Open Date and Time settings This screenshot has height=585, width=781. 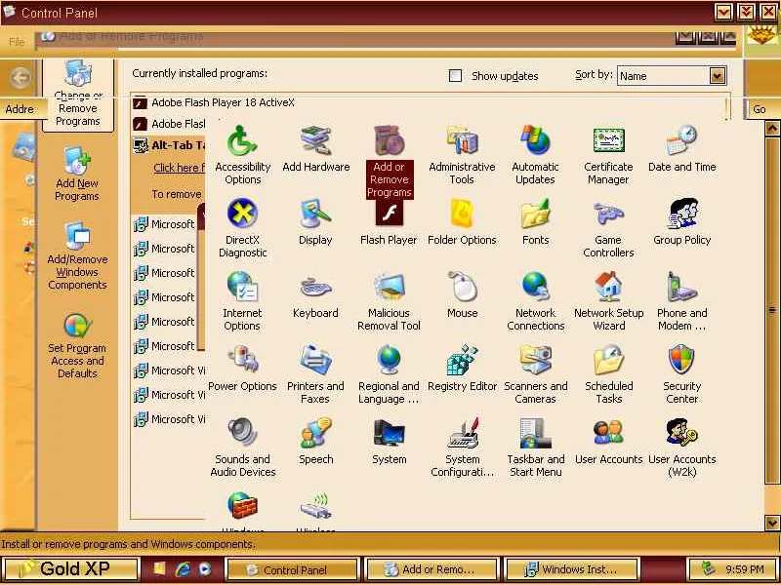pyautogui.click(x=681, y=148)
